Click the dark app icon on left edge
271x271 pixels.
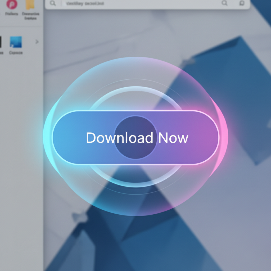coord(1,42)
